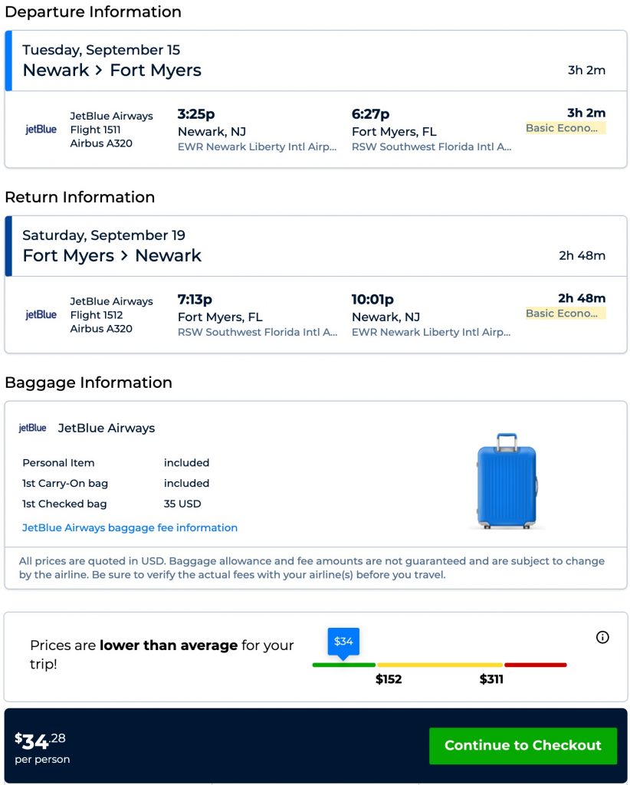Select the Fort Myers > Newark header
The height and width of the screenshot is (785, 630).
point(112,256)
